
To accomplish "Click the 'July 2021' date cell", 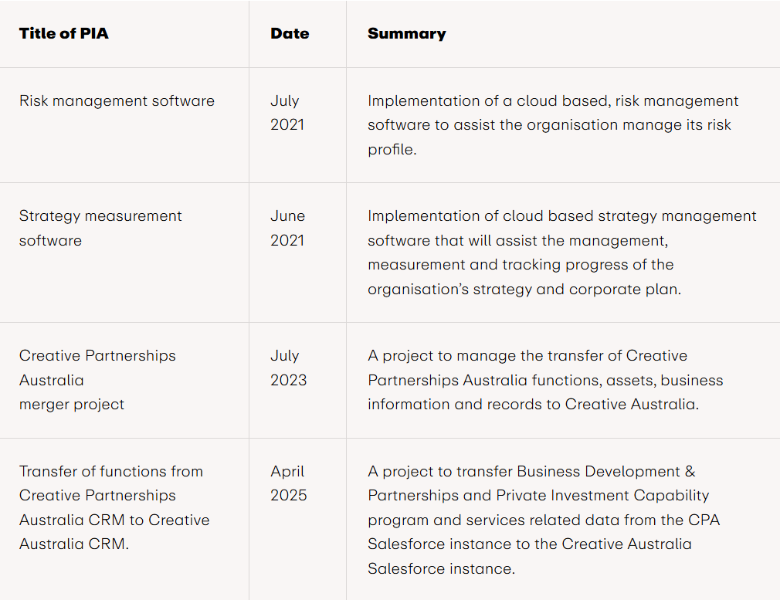I will (285, 113).
